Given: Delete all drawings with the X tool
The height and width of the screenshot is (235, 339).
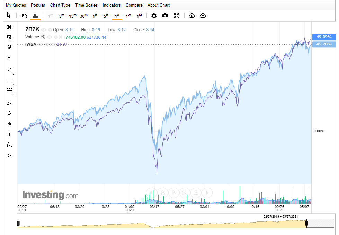Looking at the screenshot, I should (9, 27).
